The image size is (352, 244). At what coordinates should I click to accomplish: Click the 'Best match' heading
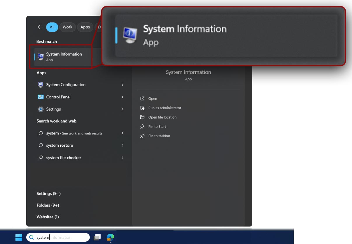[47, 42]
